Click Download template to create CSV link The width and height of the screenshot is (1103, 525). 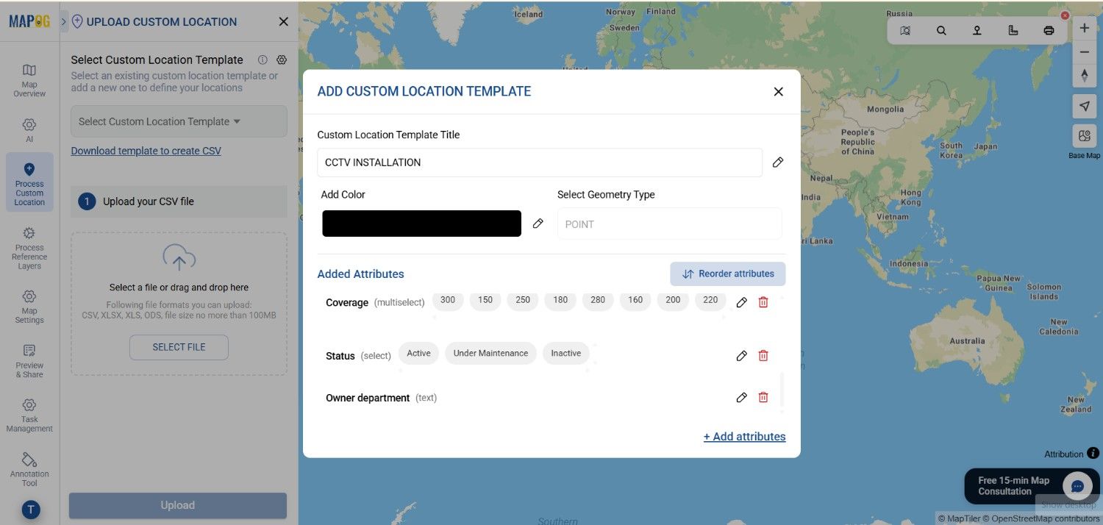(146, 150)
